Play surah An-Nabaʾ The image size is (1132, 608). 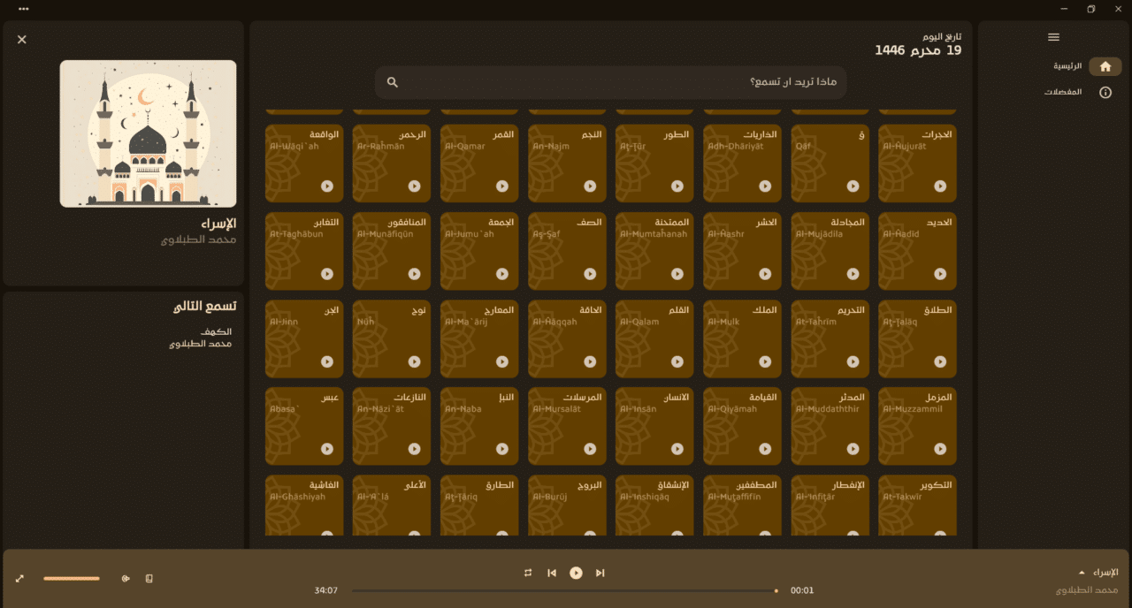click(502, 449)
